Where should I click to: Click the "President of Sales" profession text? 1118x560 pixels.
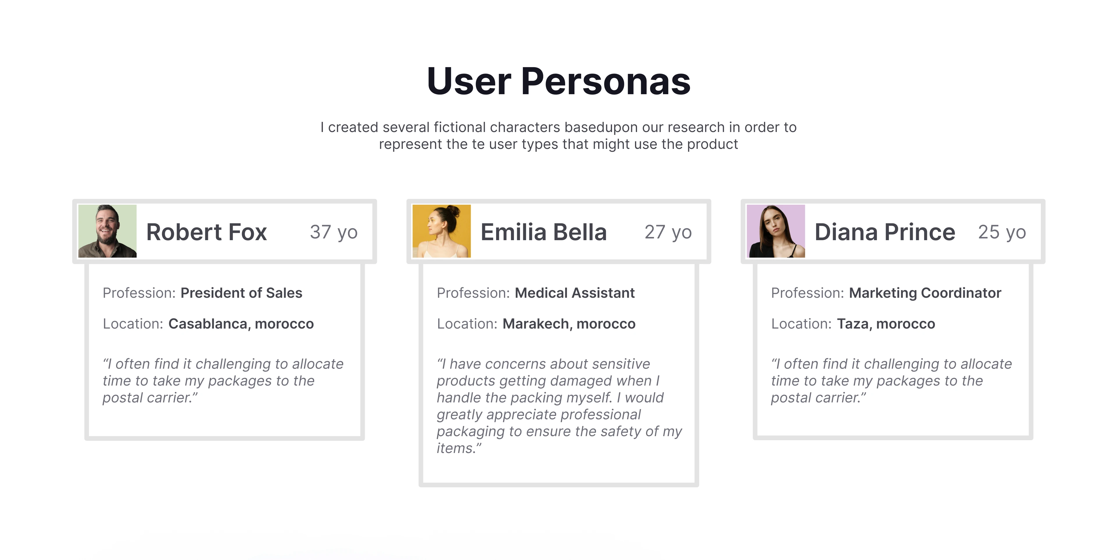click(241, 293)
